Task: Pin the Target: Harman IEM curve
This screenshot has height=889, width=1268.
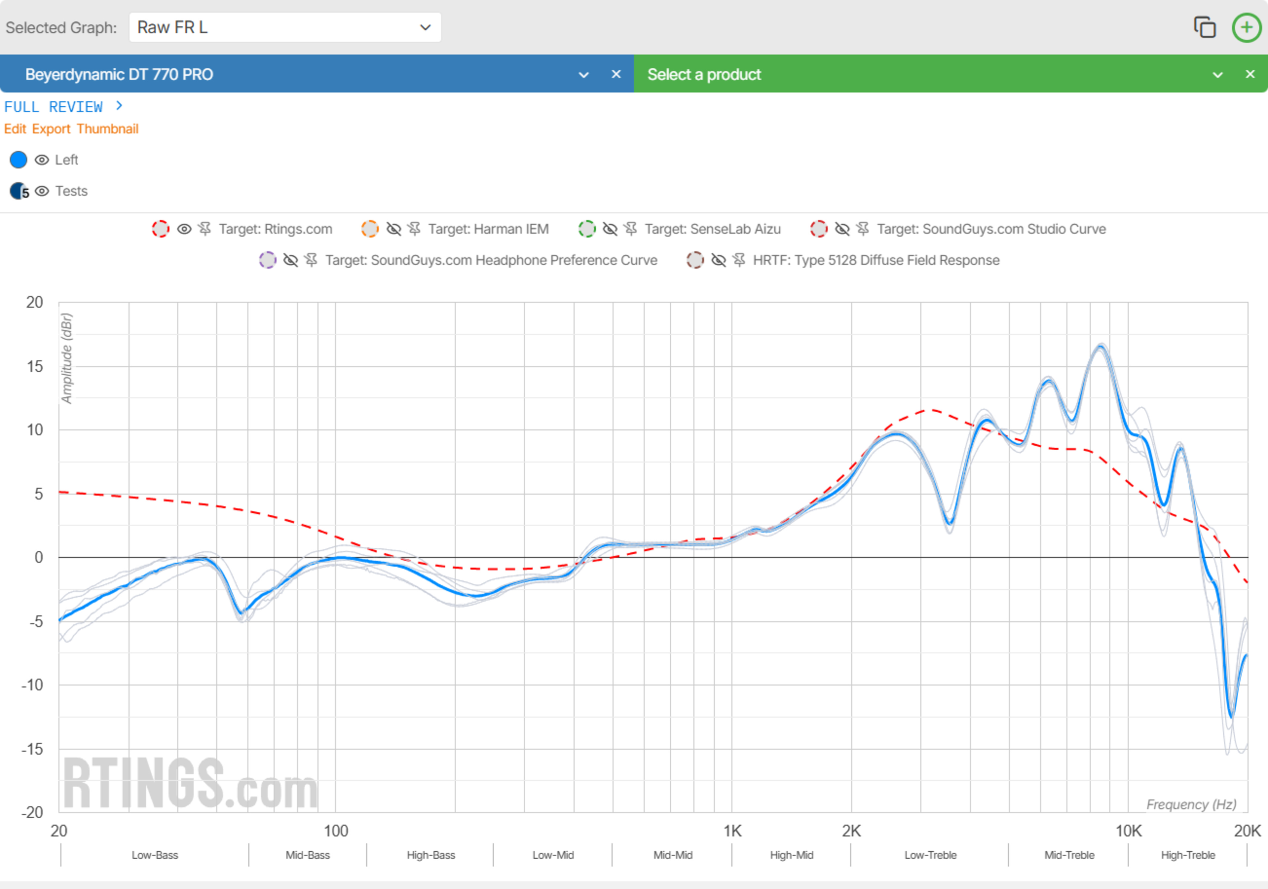Action: [x=414, y=228]
